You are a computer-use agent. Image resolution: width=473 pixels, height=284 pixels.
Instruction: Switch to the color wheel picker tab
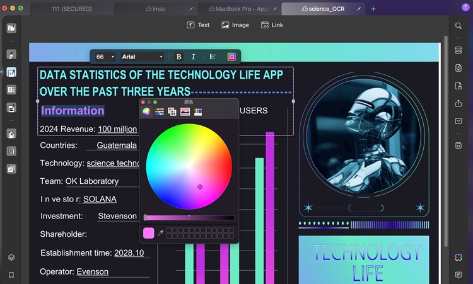tap(146, 111)
